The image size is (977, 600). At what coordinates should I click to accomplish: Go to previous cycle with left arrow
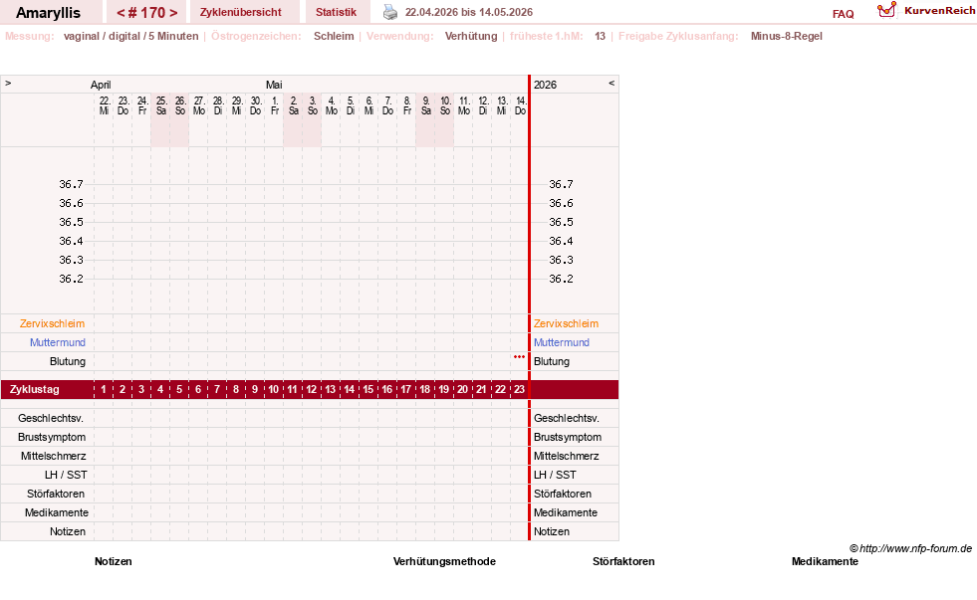(x=122, y=13)
